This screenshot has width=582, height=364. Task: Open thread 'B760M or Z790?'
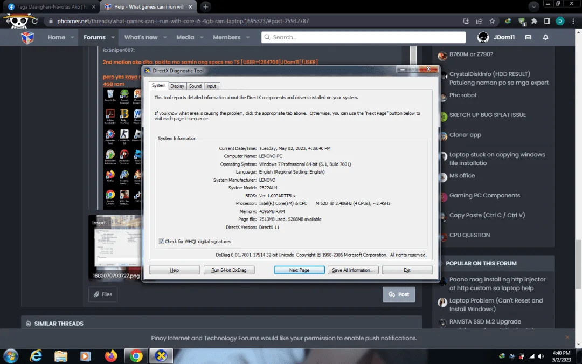[x=471, y=54]
